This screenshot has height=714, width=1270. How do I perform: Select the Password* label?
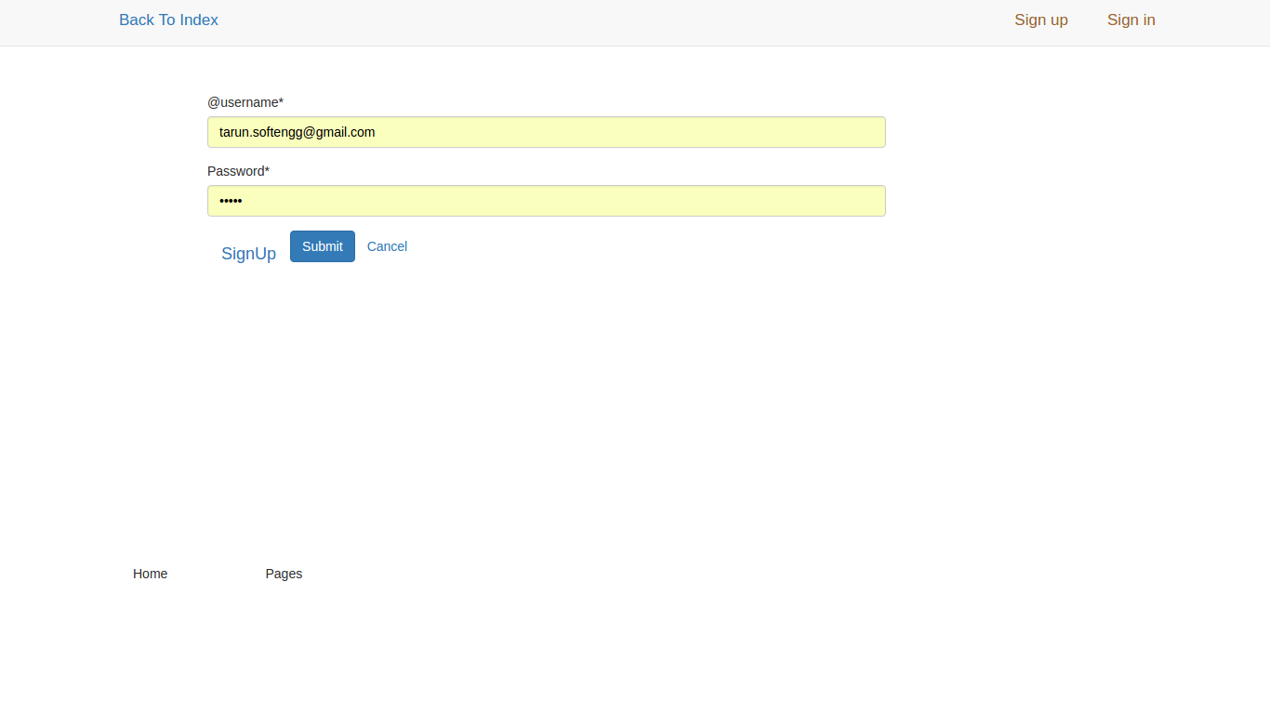[238, 171]
